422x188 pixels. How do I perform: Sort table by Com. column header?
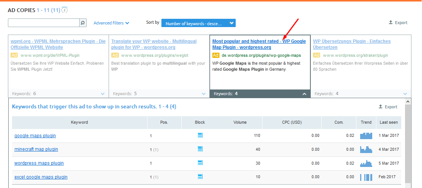point(339,122)
